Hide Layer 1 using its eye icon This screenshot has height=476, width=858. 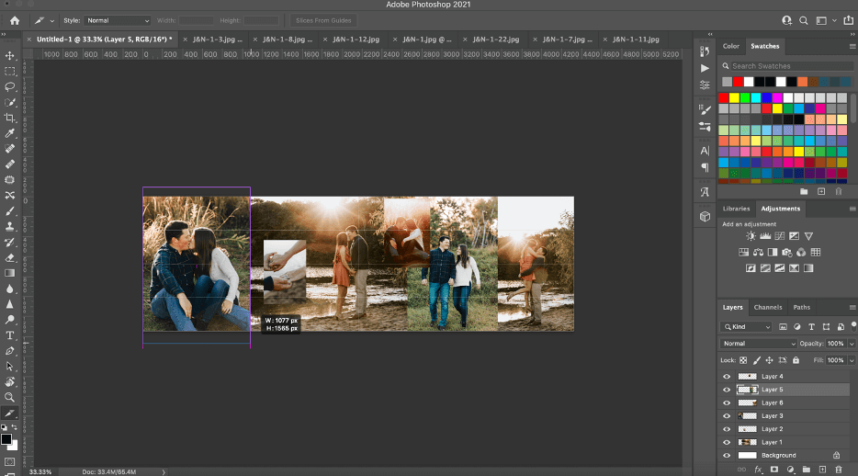click(x=727, y=442)
